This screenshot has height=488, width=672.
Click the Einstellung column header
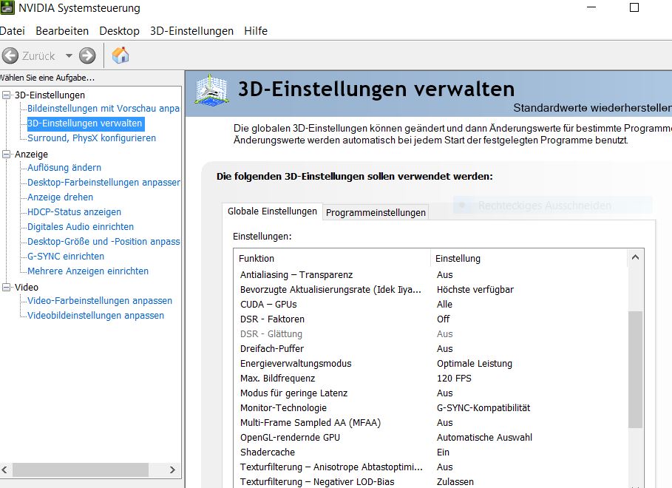529,259
